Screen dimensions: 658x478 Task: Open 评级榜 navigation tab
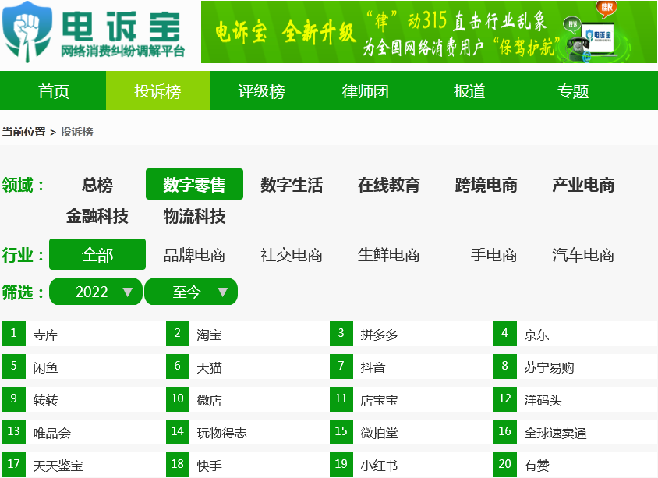pos(261,90)
